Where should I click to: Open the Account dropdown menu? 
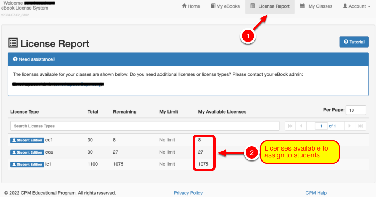pos(357,6)
